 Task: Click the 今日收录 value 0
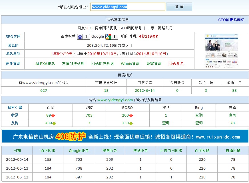pos(177,91)
